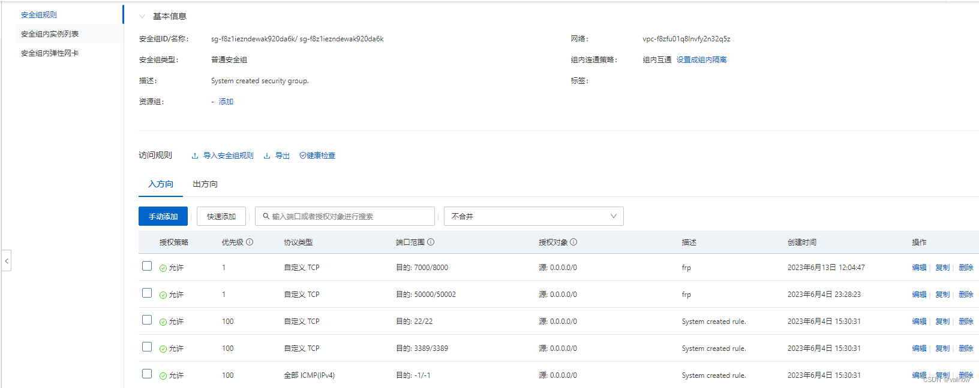Image resolution: width=979 pixels, height=388 pixels.
Task: Select the checkbox for the 22/22 port rule
Action: [147, 320]
